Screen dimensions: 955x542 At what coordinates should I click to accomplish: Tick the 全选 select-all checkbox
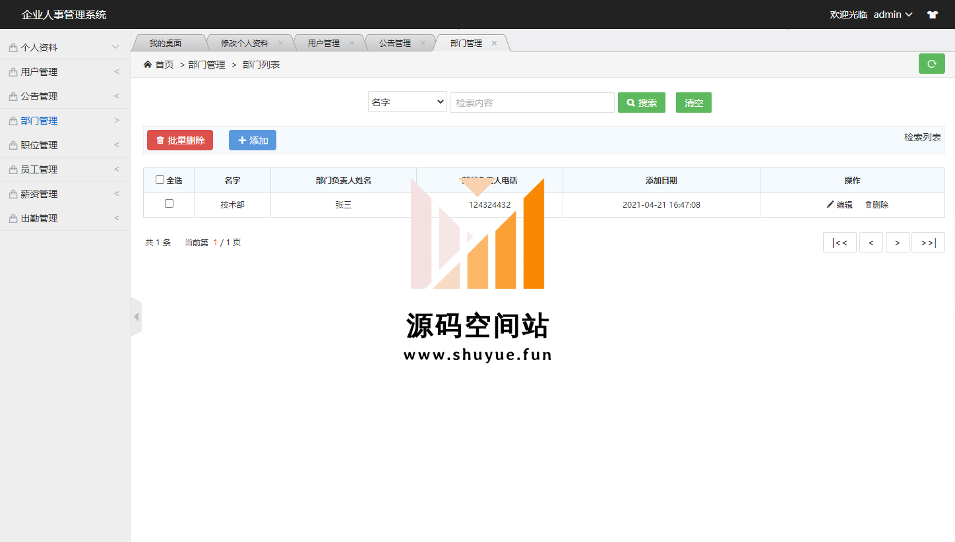(x=160, y=180)
